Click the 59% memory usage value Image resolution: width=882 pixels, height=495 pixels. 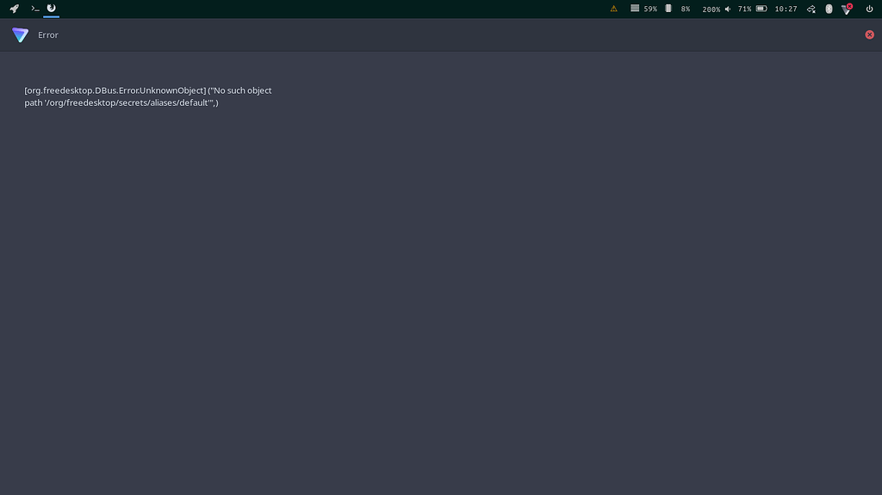[x=650, y=9]
